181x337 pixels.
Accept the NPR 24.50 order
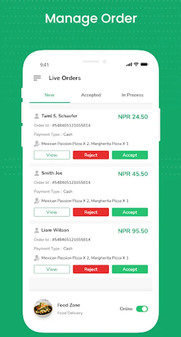coord(130,155)
